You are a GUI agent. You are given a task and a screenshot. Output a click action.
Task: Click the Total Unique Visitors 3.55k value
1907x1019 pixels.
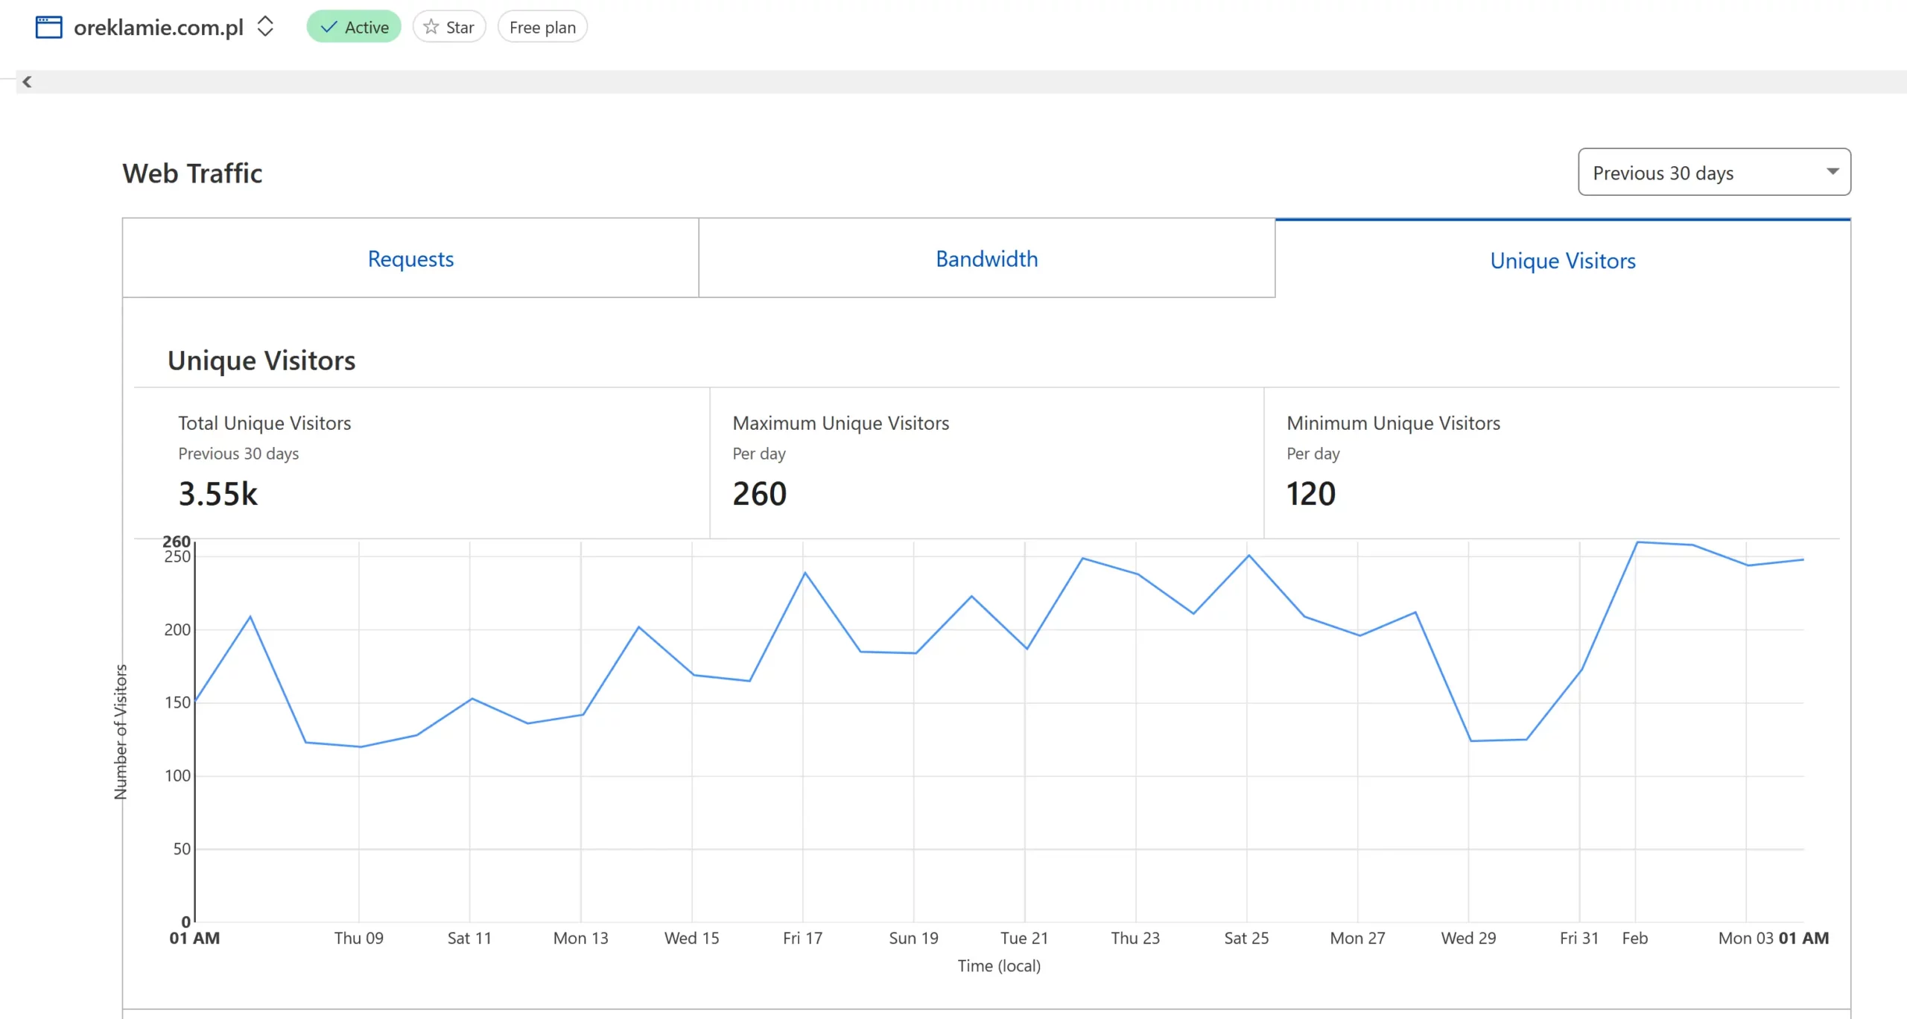click(x=218, y=494)
